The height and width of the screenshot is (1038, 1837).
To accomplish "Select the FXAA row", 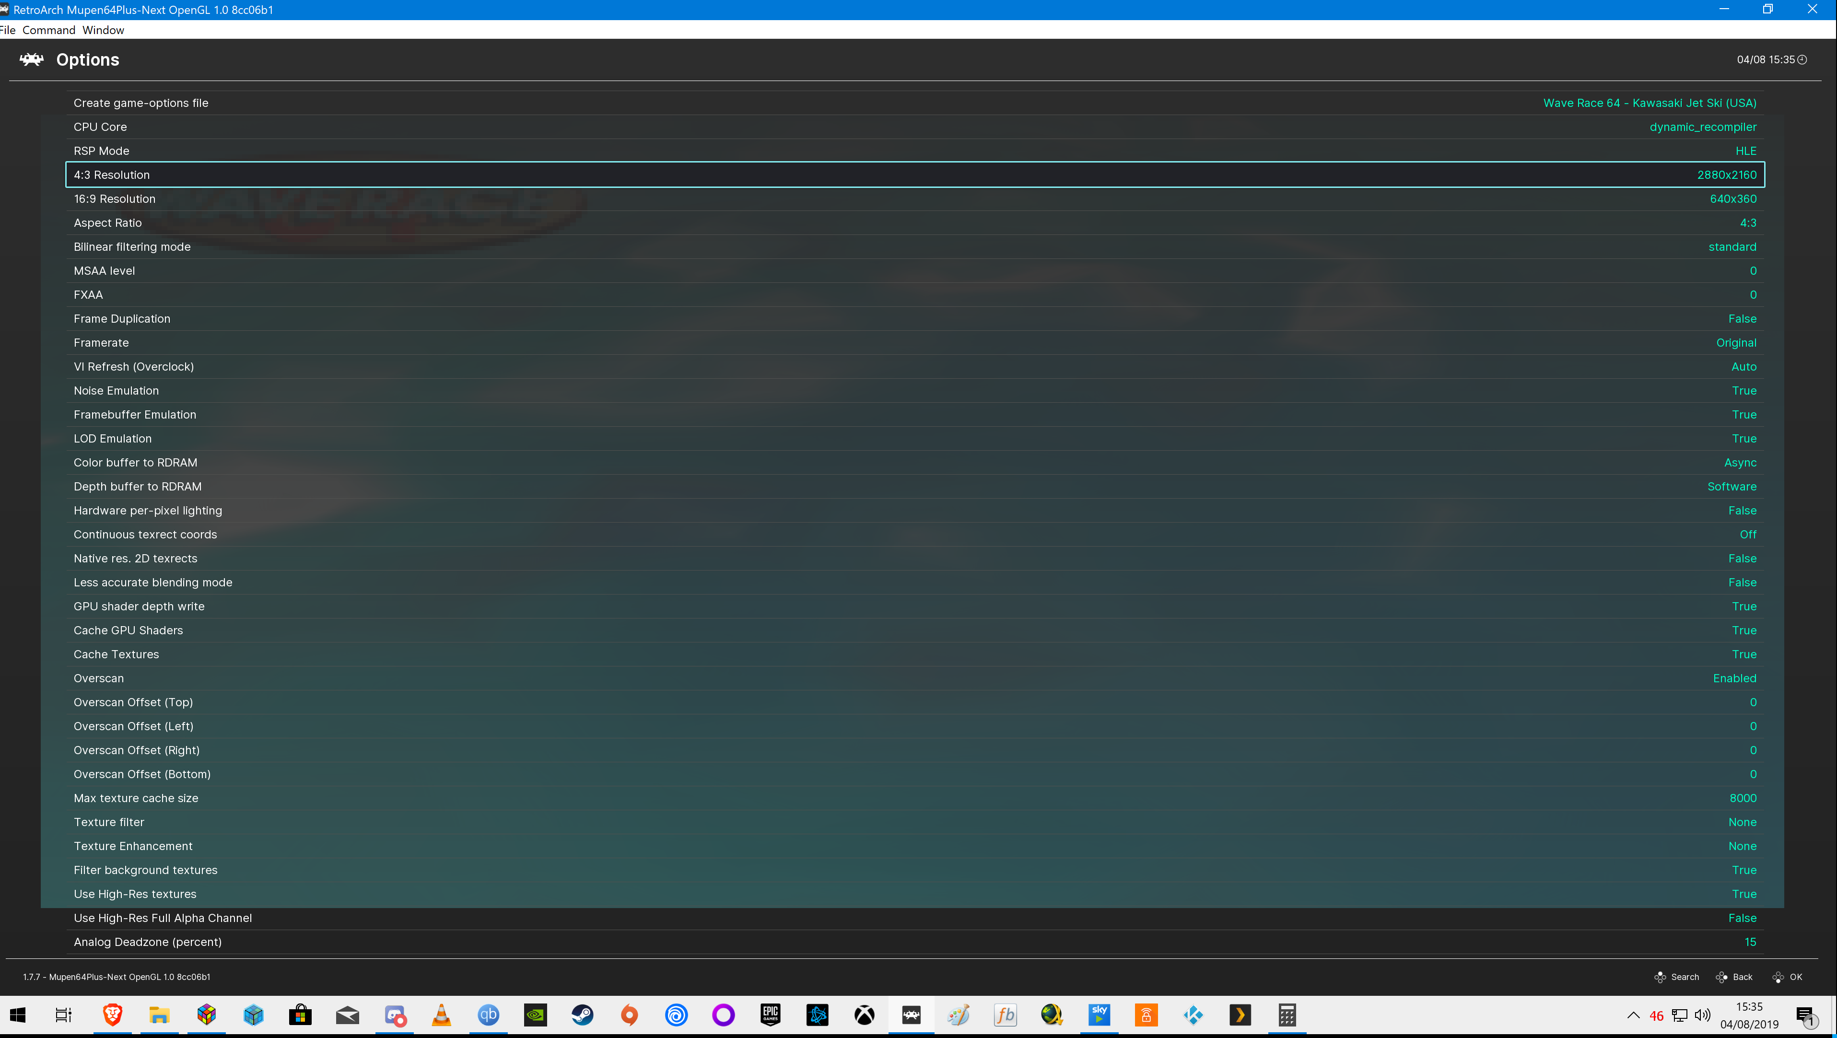I will point(915,295).
